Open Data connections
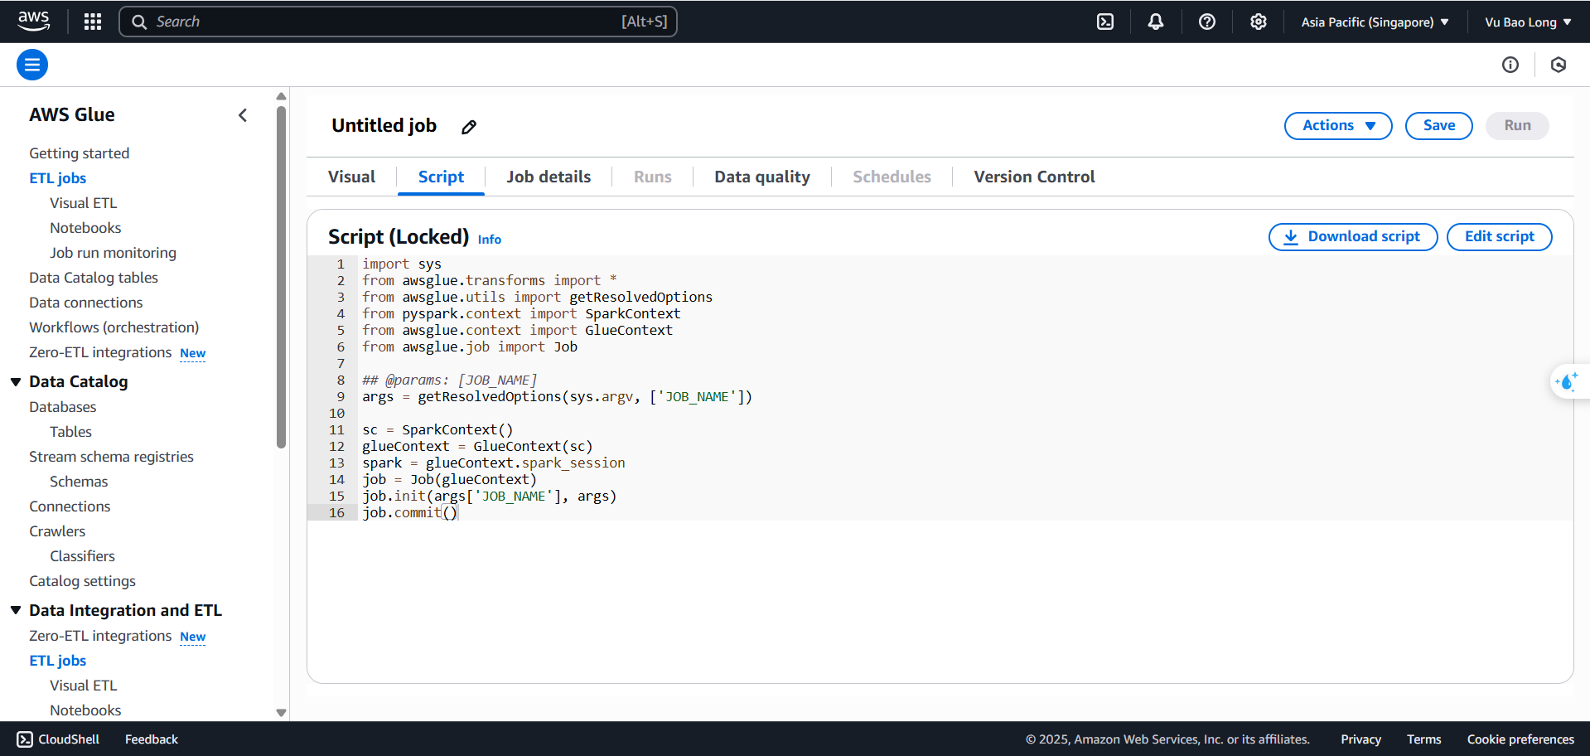Viewport: 1590px width, 756px height. point(86,303)
